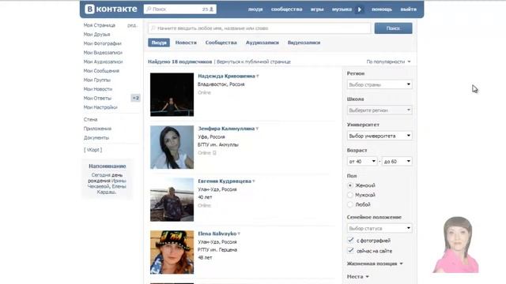The height and width of the screenshot is (284, 506).
Task: Click arrow icon next to Elena Nalivayko
Action: click(239, 234)
